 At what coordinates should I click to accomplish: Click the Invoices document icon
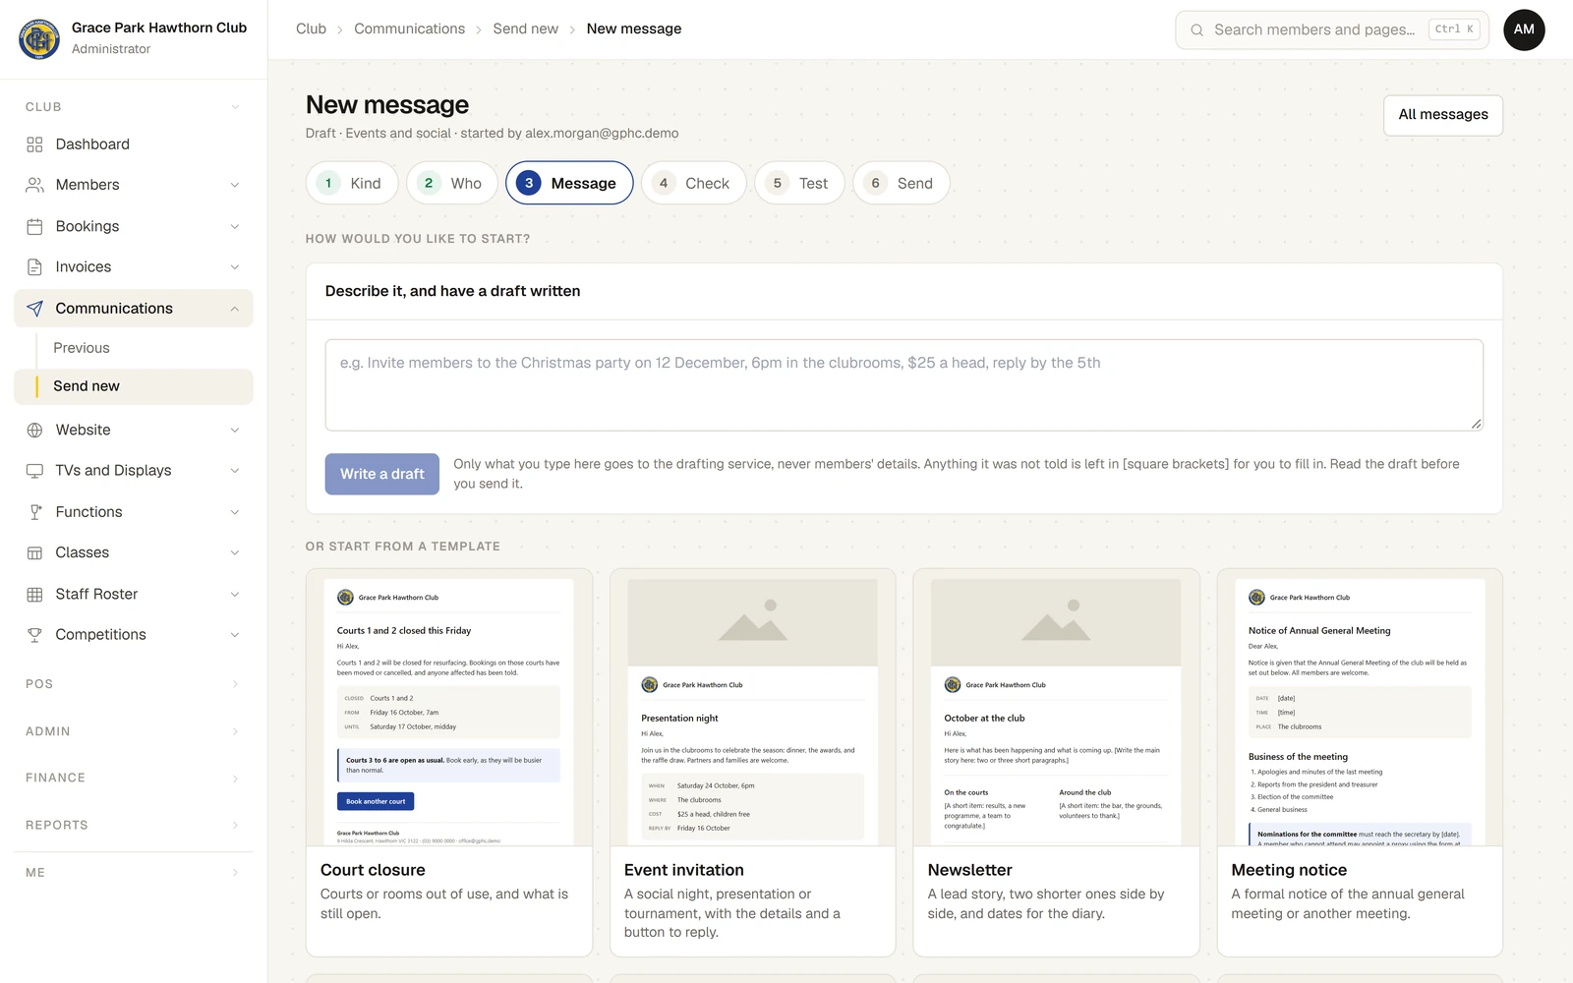[34, 267]
